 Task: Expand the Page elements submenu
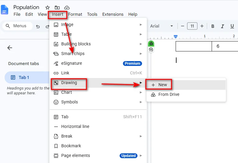(98, 155)
